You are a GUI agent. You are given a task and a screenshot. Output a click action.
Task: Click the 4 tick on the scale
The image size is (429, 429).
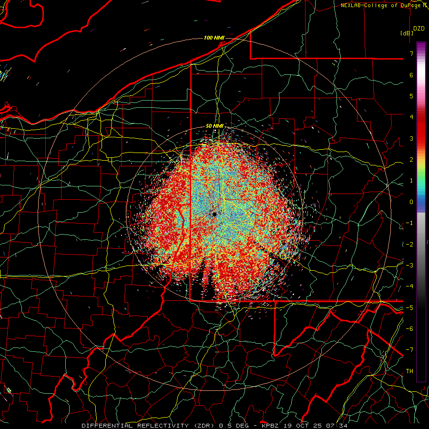(411, 117)
